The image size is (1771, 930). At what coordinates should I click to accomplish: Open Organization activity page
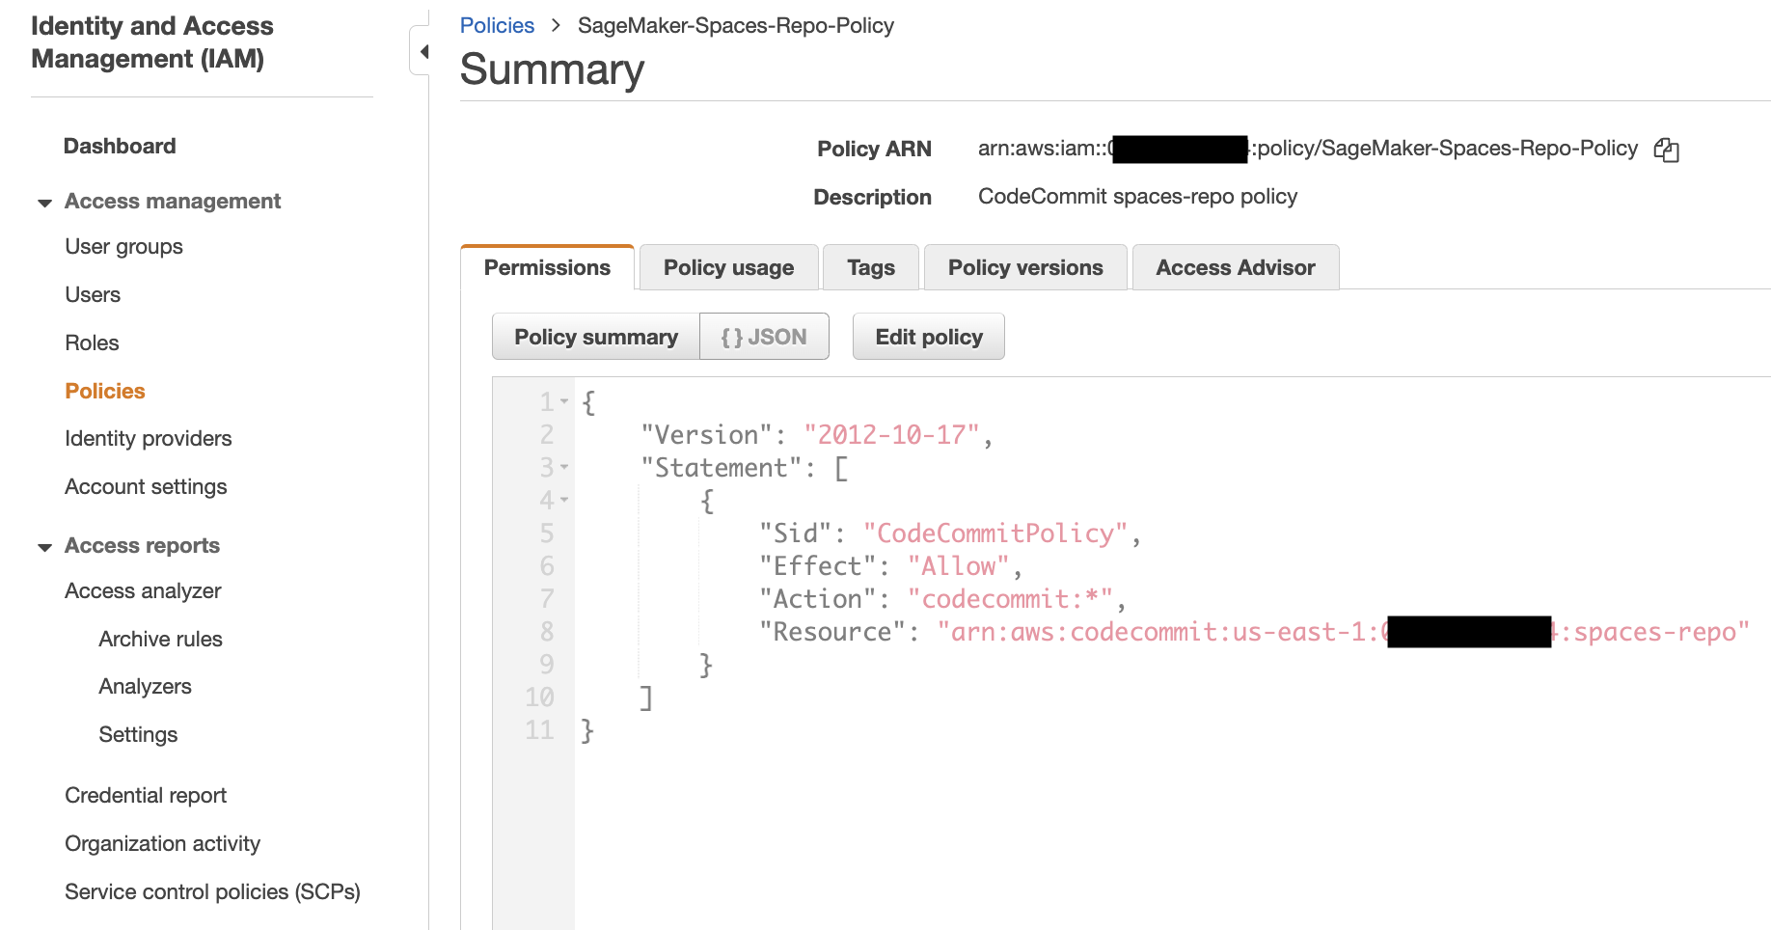pyautogui.click(x=162, y=844)
